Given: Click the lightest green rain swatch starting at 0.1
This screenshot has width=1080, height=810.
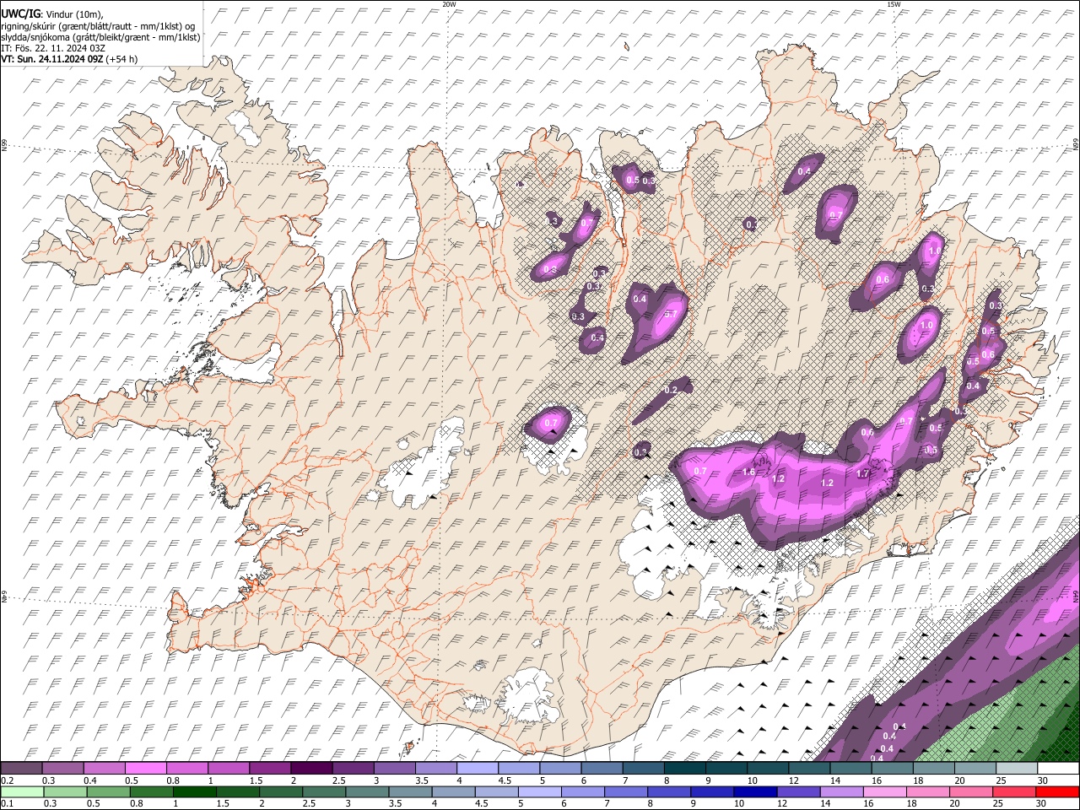Looking at the screenshot, I should 22,791.
